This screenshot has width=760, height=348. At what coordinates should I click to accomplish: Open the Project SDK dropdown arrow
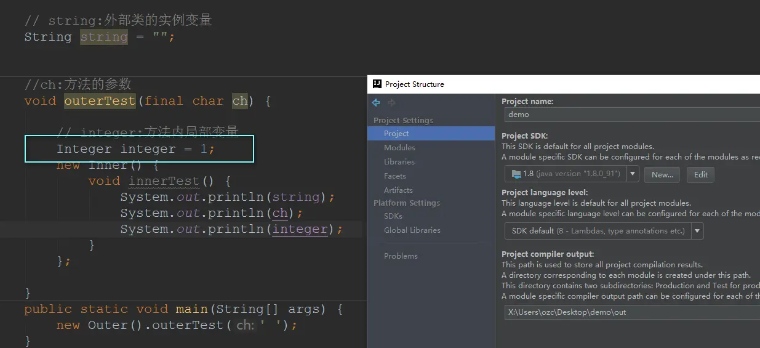(x=632, y=174)
